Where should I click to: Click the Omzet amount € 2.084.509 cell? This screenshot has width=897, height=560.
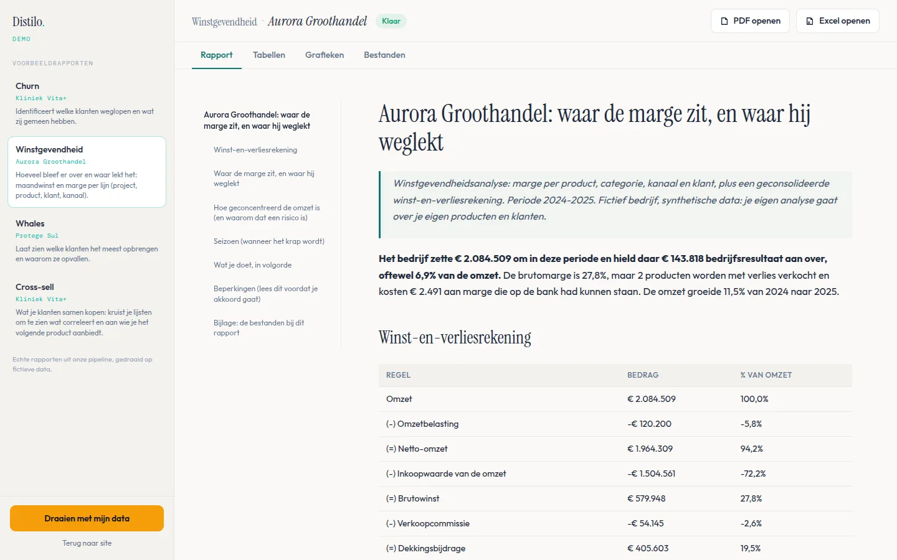[x=652, y=399]
